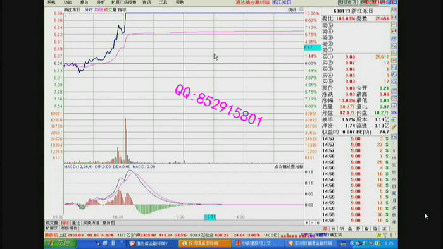Screen dimensions: 443x249
Task: Select the 月 period button in right sidebar
Action: coord(394,201)
